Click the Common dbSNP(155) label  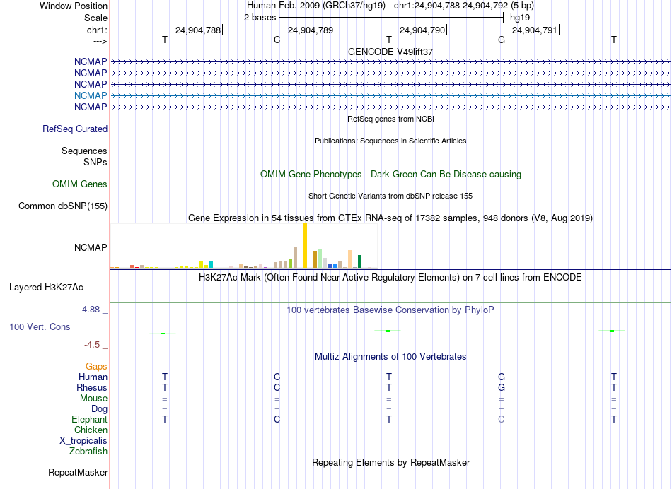[x=63, y=206]
